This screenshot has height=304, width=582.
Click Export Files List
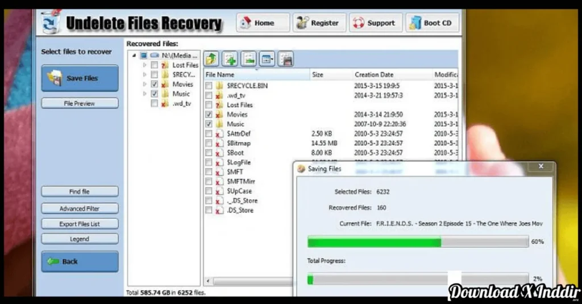(80, 223)
